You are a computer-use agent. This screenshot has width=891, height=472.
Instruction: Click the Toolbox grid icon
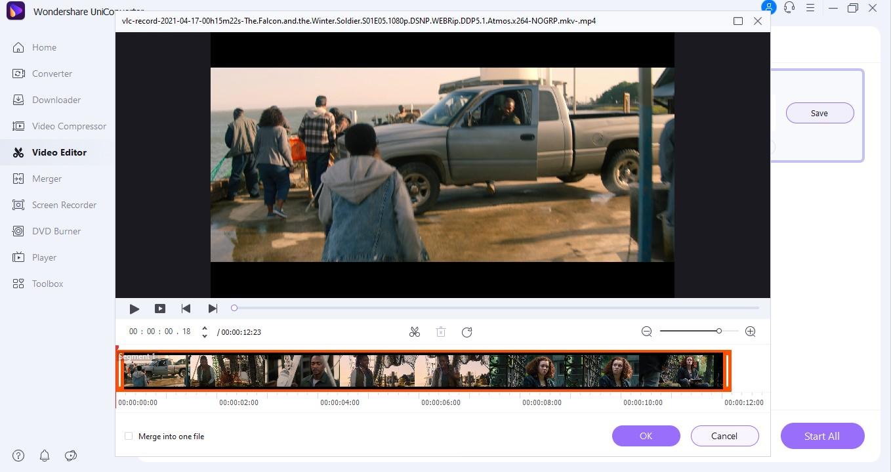tap(19, 284)
